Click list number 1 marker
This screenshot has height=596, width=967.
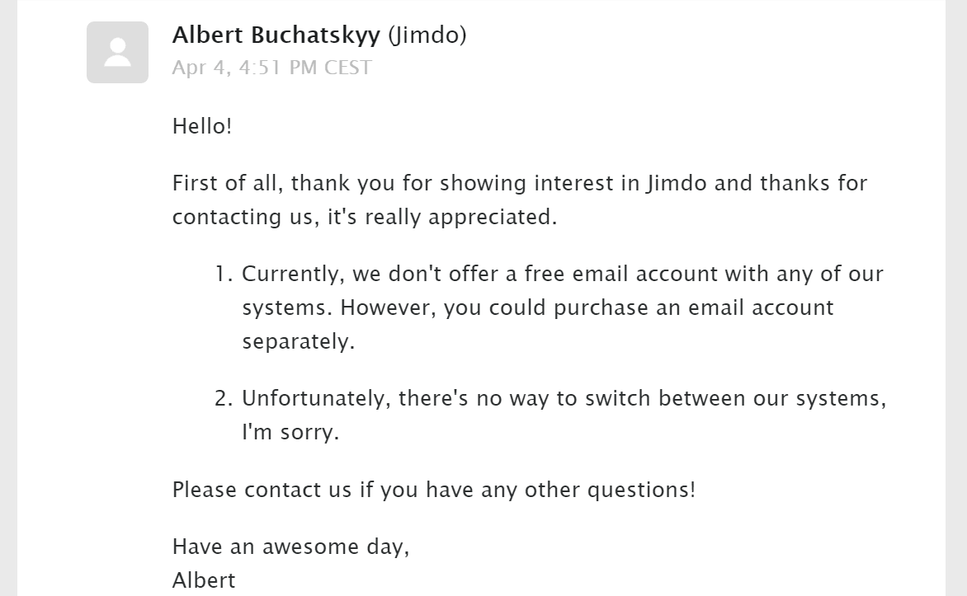point(224,274)
